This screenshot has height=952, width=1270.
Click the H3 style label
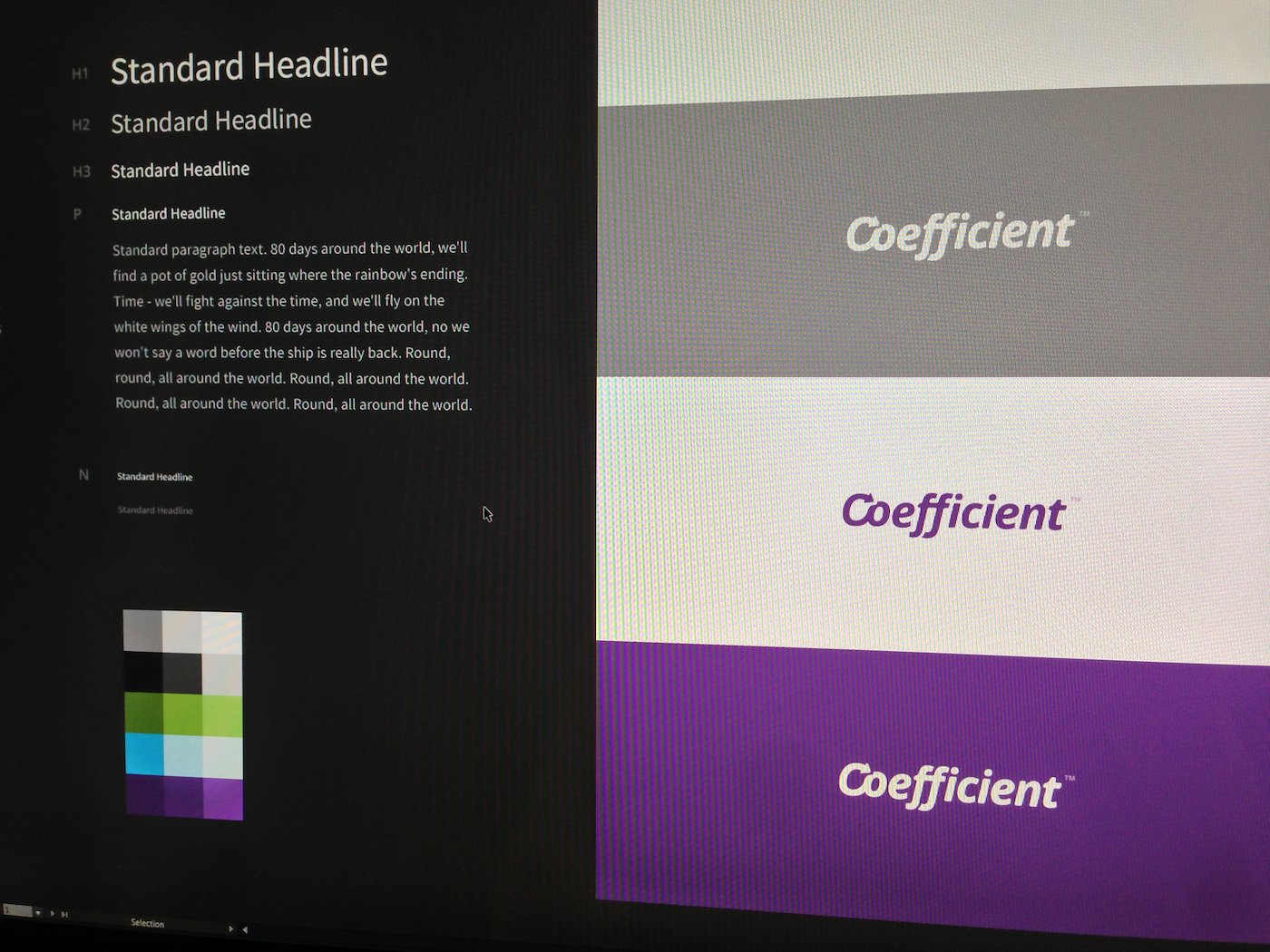[x=82, y=171]
